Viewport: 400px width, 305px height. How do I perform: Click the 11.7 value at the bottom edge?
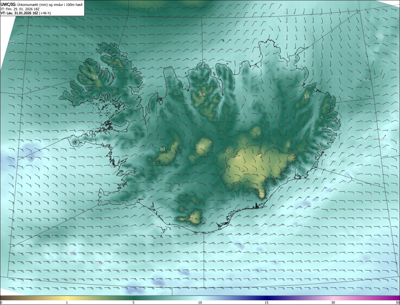click(160, 283)
